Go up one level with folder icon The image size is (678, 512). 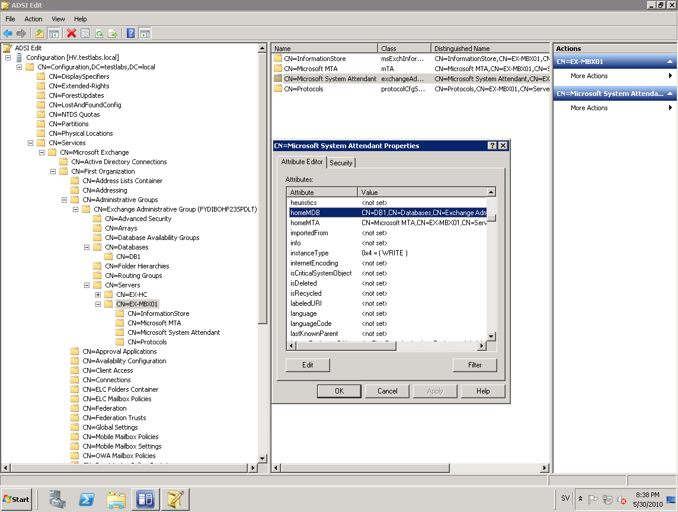point(39,33)
